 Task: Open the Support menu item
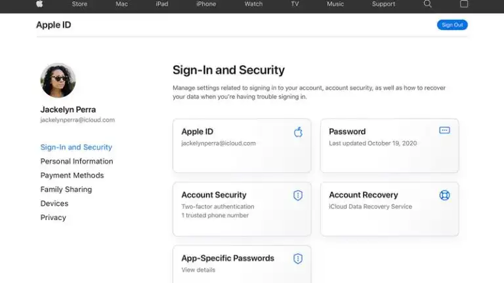pos(383,4)
